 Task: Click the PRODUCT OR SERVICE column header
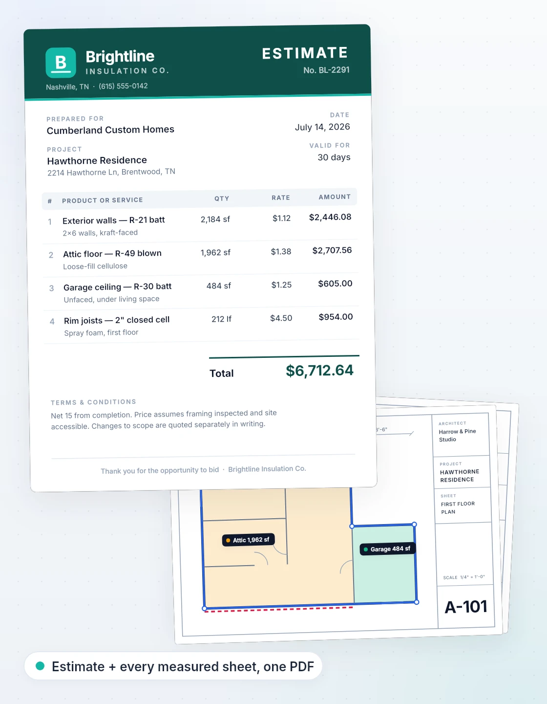103,200
